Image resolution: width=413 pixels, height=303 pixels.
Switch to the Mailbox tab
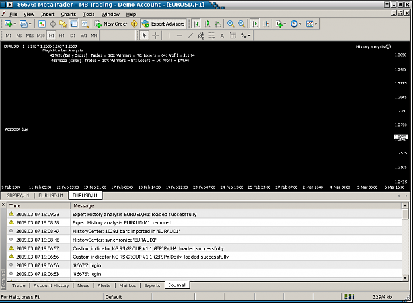tap(128, 286)
